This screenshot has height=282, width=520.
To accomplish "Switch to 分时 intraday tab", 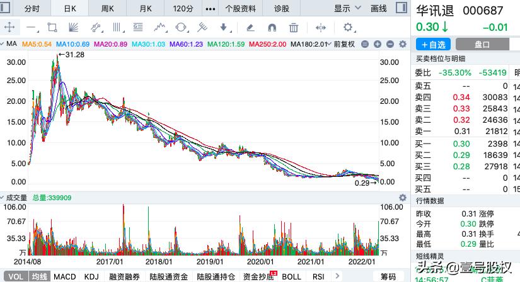I will pos(32,9).
